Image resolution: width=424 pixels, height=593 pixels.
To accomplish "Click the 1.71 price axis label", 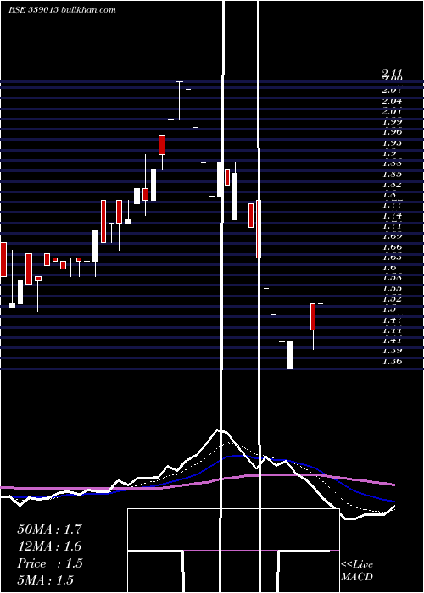I will coord(392,226).
